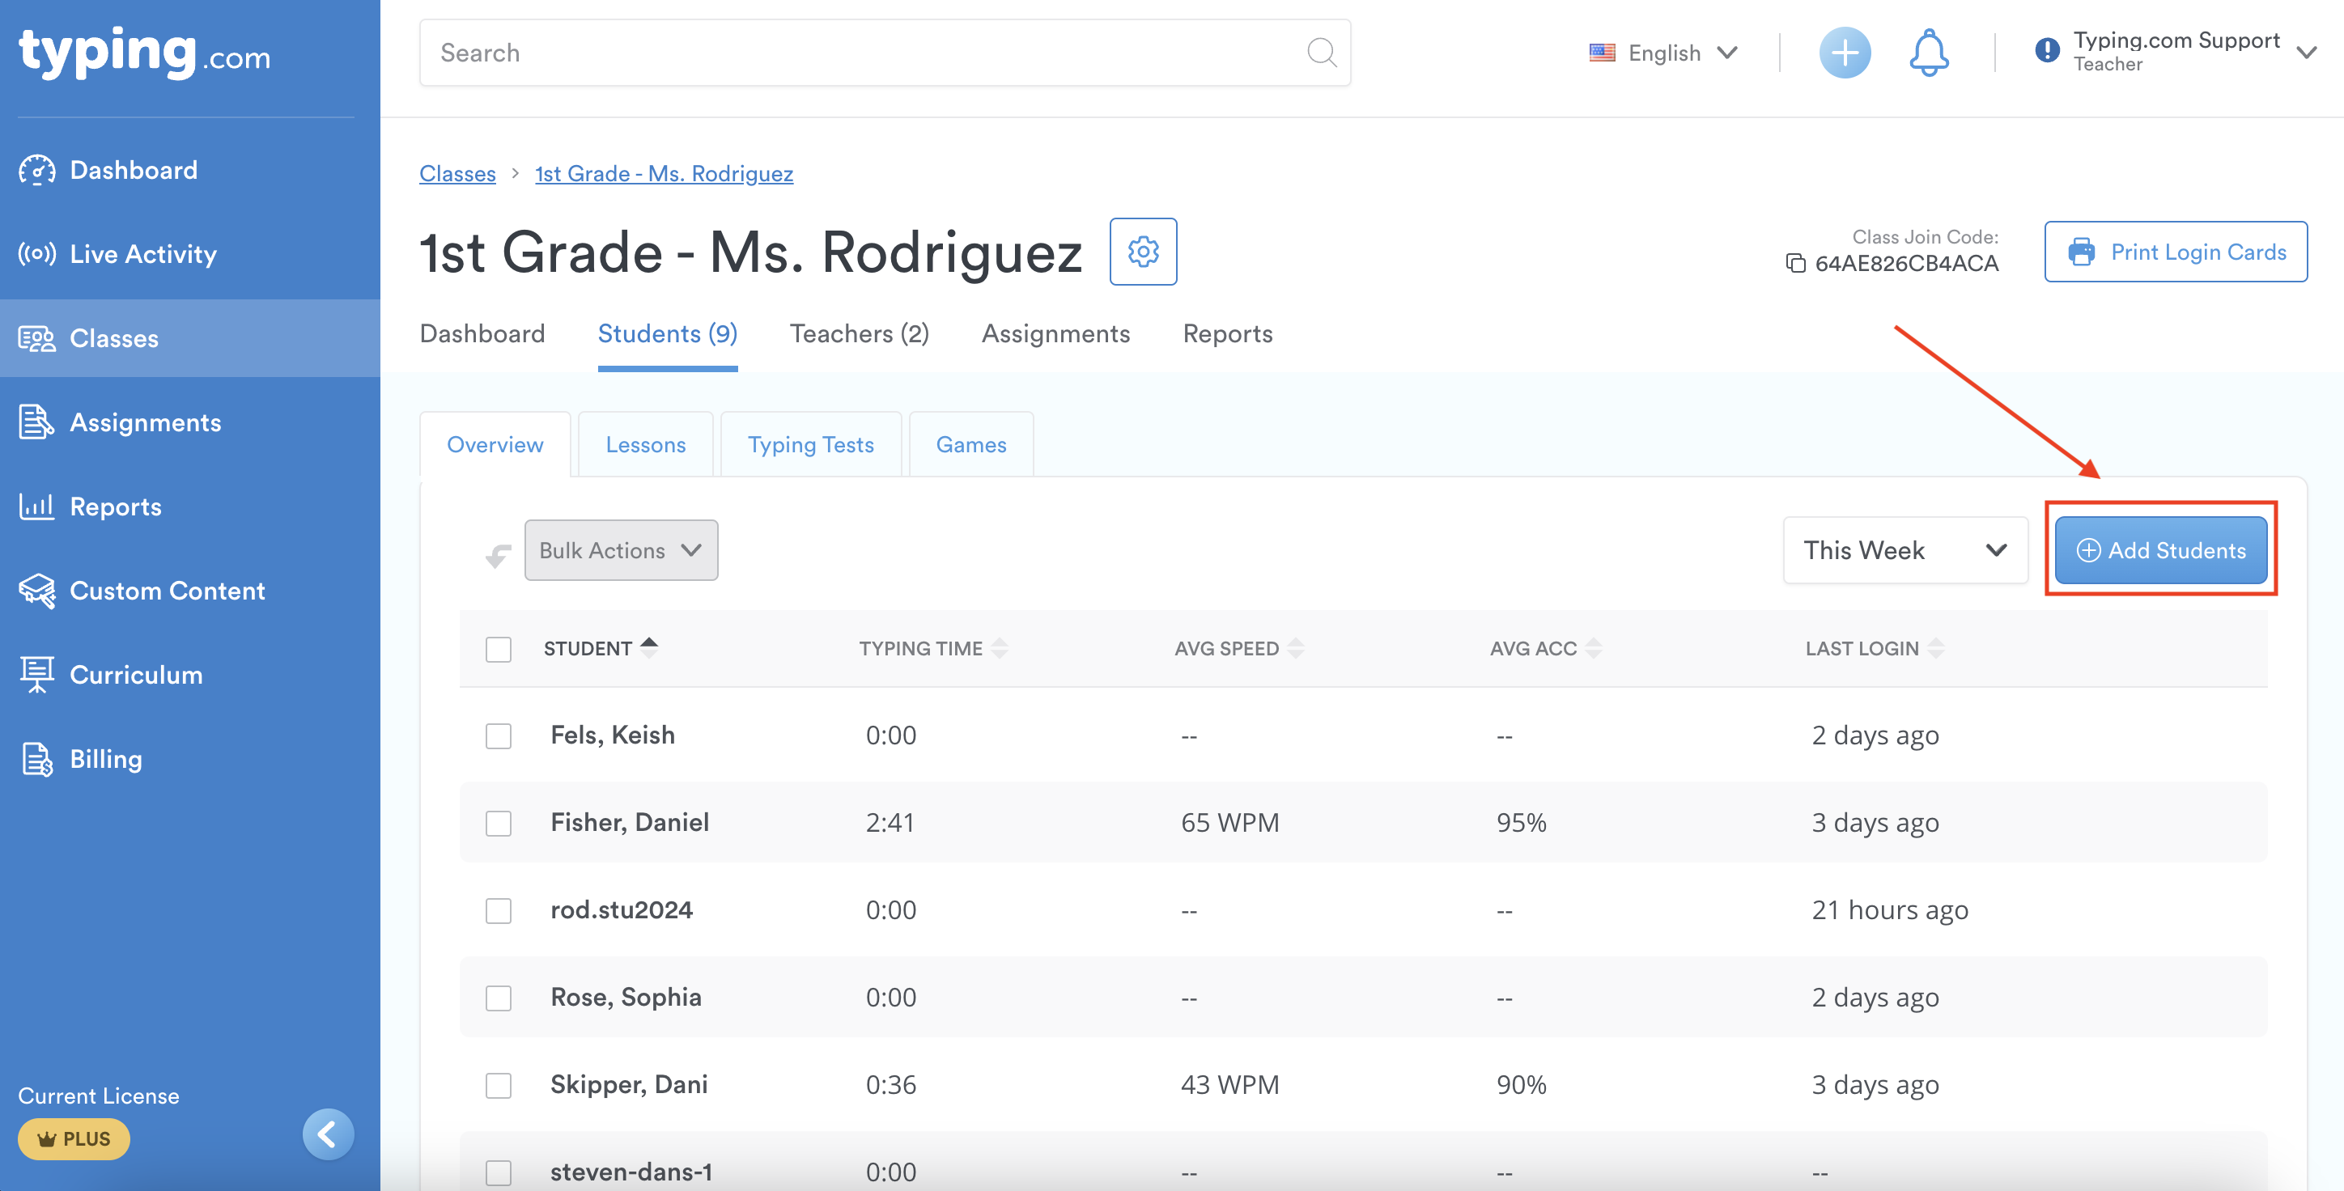Open the Bulk Actions dropdown
Image resolution: width=2344 pixels, height=1191 pixels.
pyautogui.click(x=621, y=550)
